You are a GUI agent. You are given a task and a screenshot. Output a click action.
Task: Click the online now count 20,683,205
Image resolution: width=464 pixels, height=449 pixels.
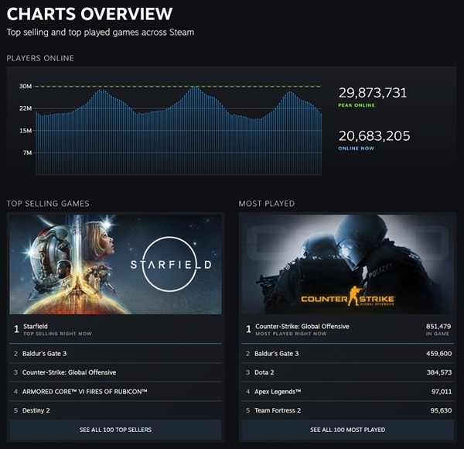374,136
